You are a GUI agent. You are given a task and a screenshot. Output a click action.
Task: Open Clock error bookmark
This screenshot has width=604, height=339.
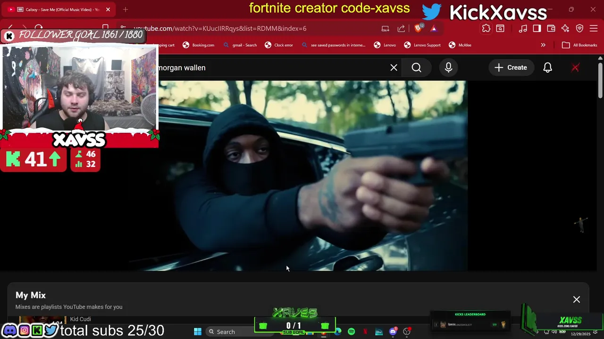pos(279,45)
